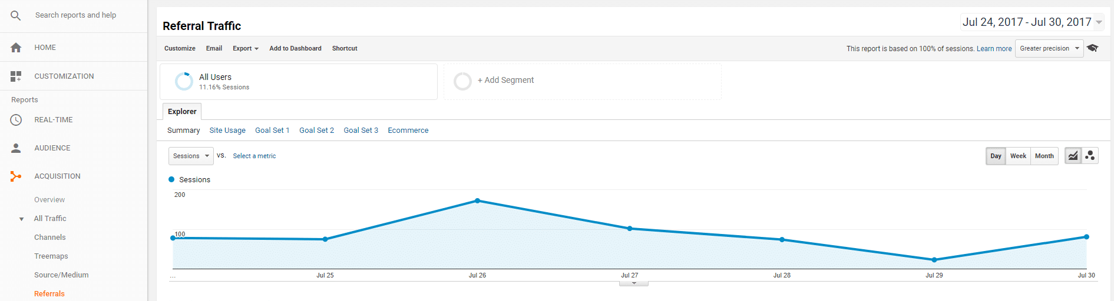This screenshot has height=301, width=1114.
Task: Set chart granularity to Month
Action: click(1044, 156)
